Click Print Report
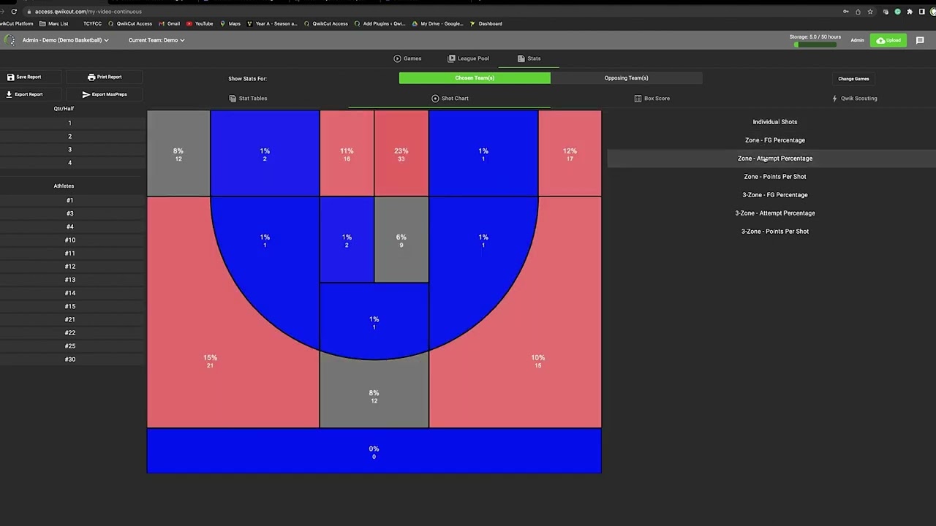This screenshot has width=936, height=526. click(x=105, y=77)
